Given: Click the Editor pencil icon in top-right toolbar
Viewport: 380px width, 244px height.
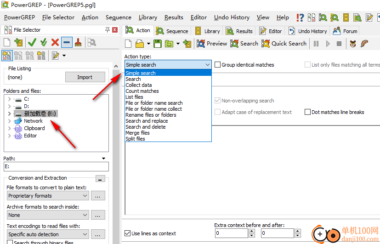Looking at the screenshot, I should tap(369, 17).
